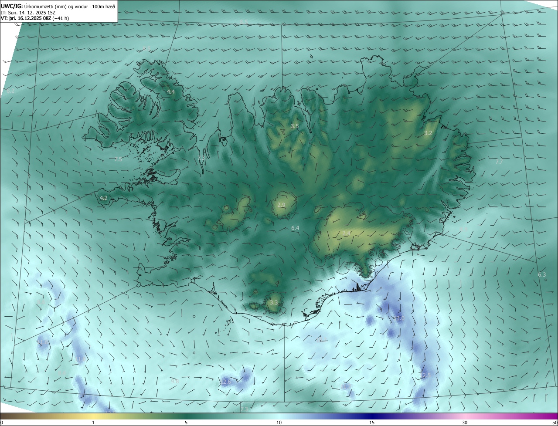Click the 2.4 value on Vatnajökull glacier
The height and width of the screenshot is (426, 558).
[346, 234]
